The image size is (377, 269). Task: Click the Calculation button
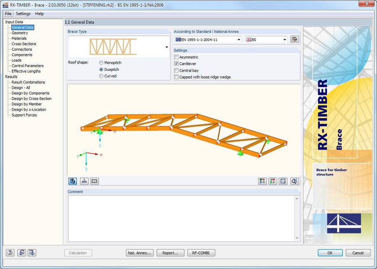[x=78, y=253]
